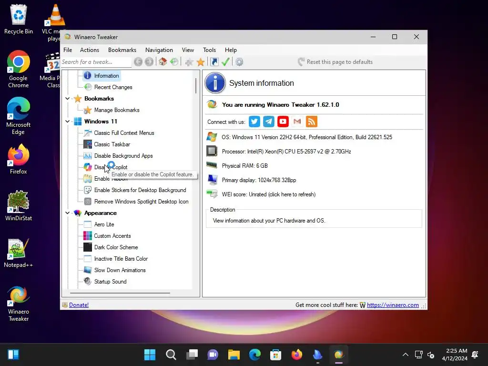Viewport: 488px width, 366px height.
Task: Collapse the Windows 11 tree section
Action: click(x=67, y=122)
